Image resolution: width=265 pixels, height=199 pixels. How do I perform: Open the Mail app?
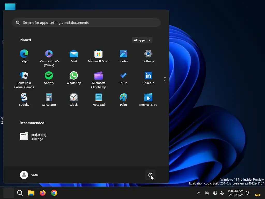point(74,56)
